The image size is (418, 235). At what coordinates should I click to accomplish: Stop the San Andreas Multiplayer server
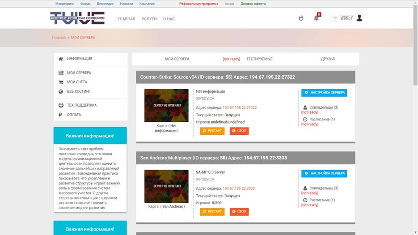[239, 212]
